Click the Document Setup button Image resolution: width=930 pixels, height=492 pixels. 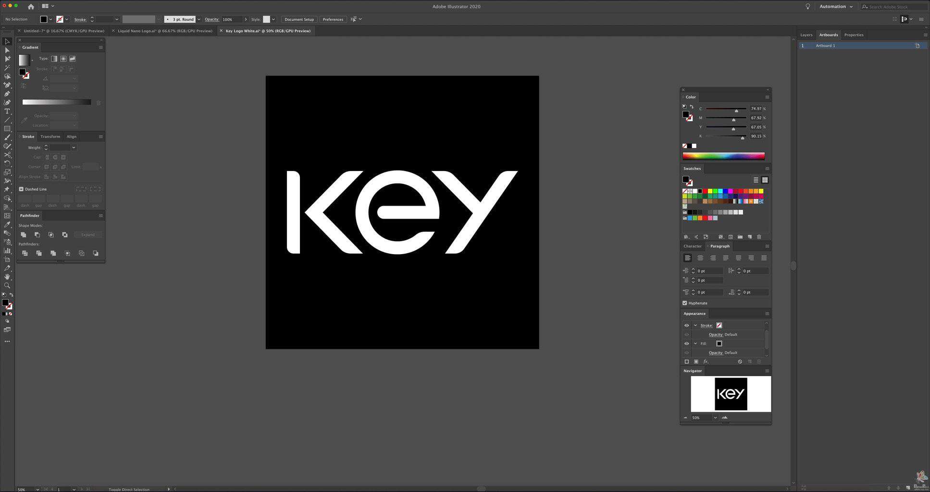pos(299,19)
